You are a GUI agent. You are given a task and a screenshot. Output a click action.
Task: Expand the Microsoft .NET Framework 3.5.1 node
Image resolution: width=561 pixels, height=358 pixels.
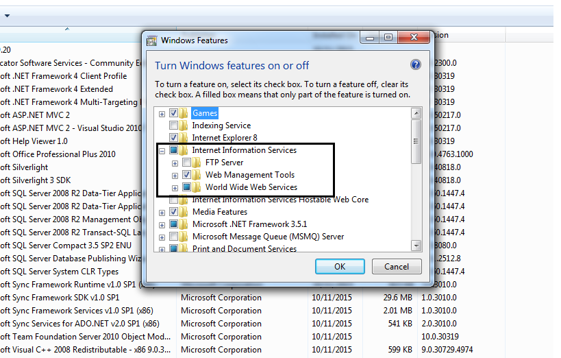point(162,225)
